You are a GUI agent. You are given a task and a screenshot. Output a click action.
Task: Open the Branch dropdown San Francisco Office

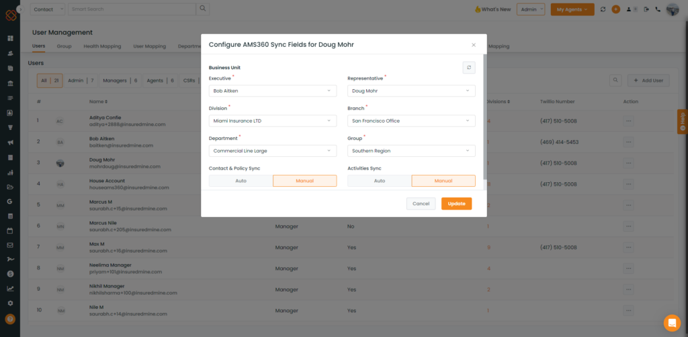click(x=411, y=121)
